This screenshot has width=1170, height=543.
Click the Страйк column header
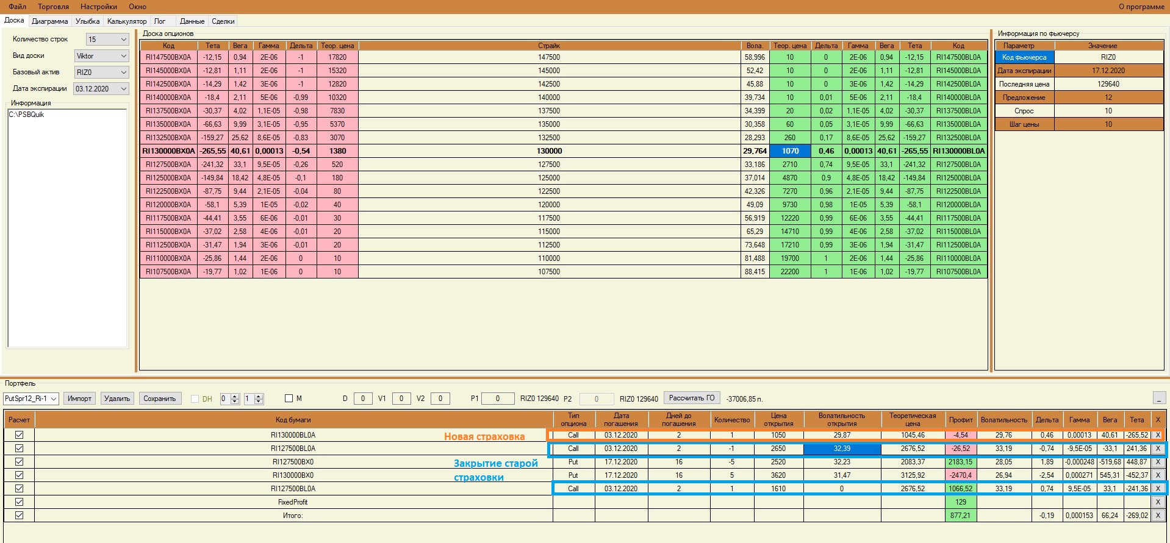point(549,46)
